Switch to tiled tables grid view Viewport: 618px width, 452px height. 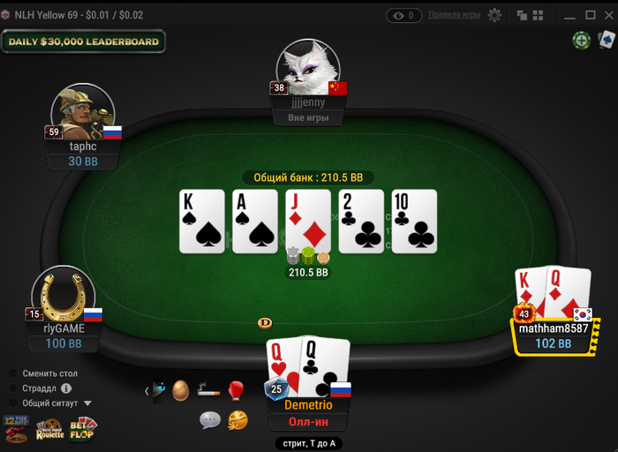point(538,15)
